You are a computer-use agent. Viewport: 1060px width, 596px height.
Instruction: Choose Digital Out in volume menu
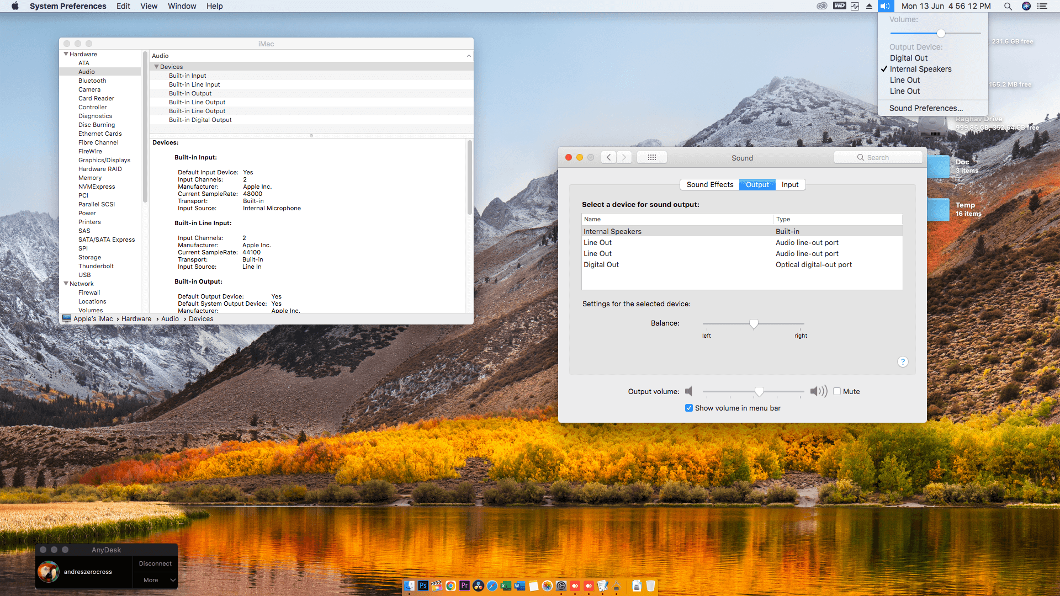(x=932, y=58)
